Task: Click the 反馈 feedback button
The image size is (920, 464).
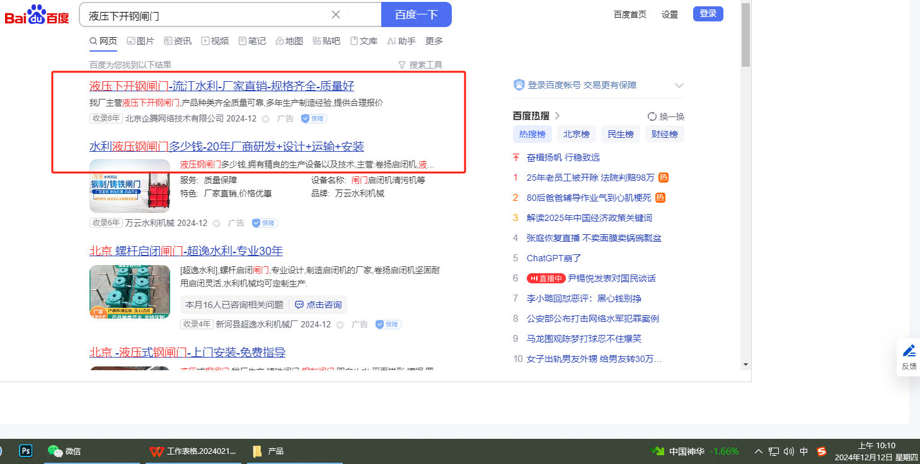Action: 909,357
